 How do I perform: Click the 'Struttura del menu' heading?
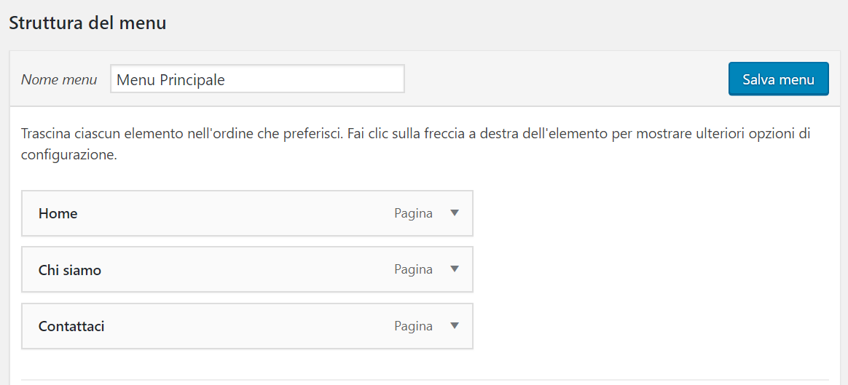[x=87, y=23]
